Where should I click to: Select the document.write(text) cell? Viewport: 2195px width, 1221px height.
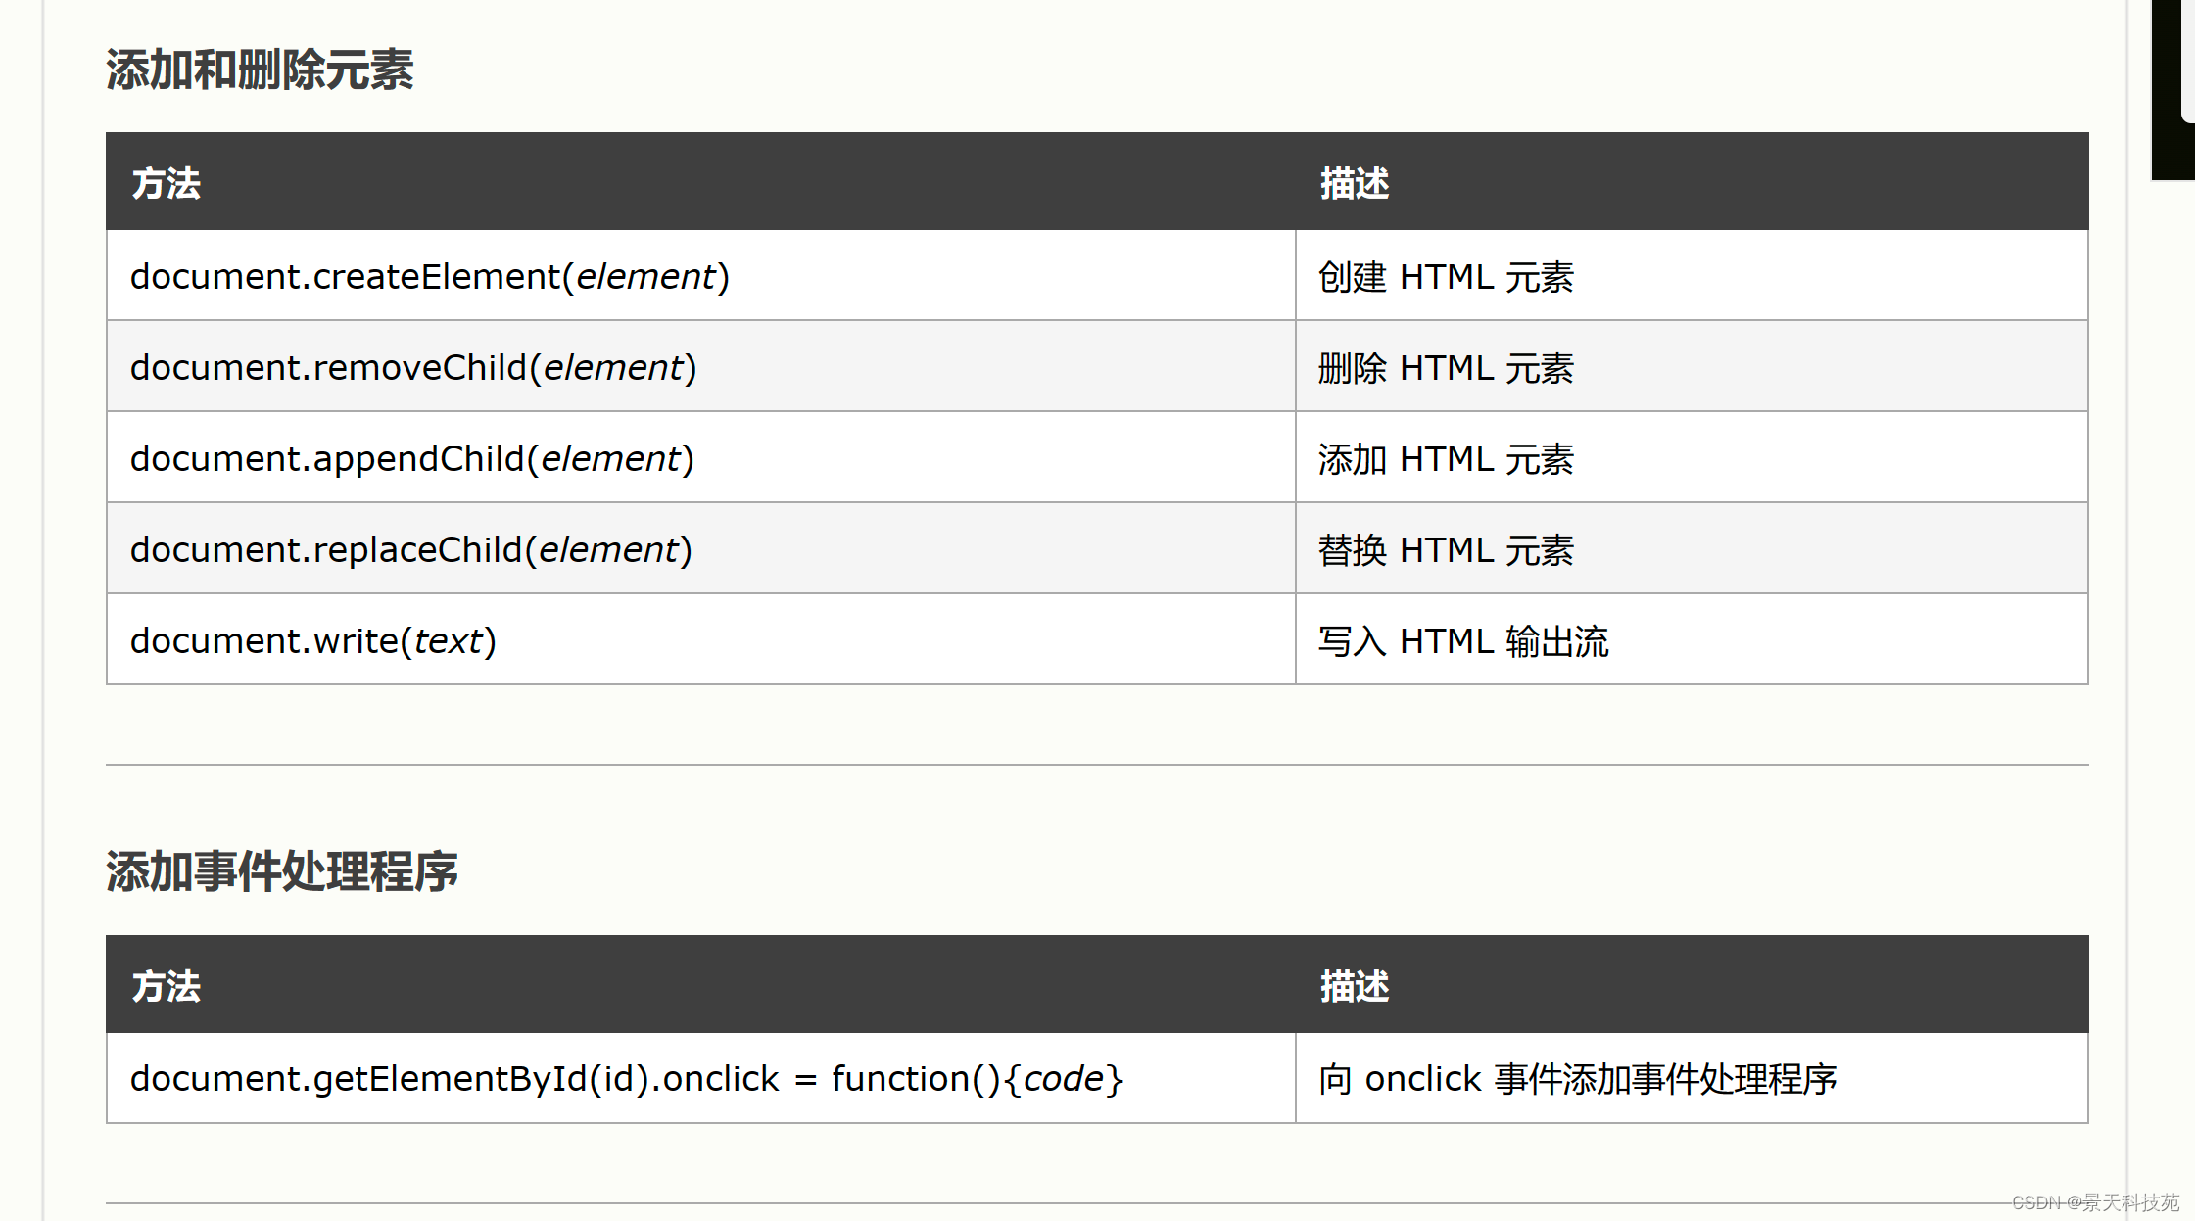700,640
